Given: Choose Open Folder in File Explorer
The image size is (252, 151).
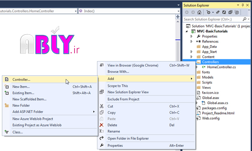Looking at the screenshot, I should pos(147,138).
